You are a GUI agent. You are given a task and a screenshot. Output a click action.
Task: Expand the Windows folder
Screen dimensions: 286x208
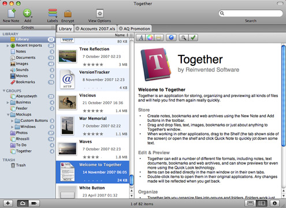[12, 127]
